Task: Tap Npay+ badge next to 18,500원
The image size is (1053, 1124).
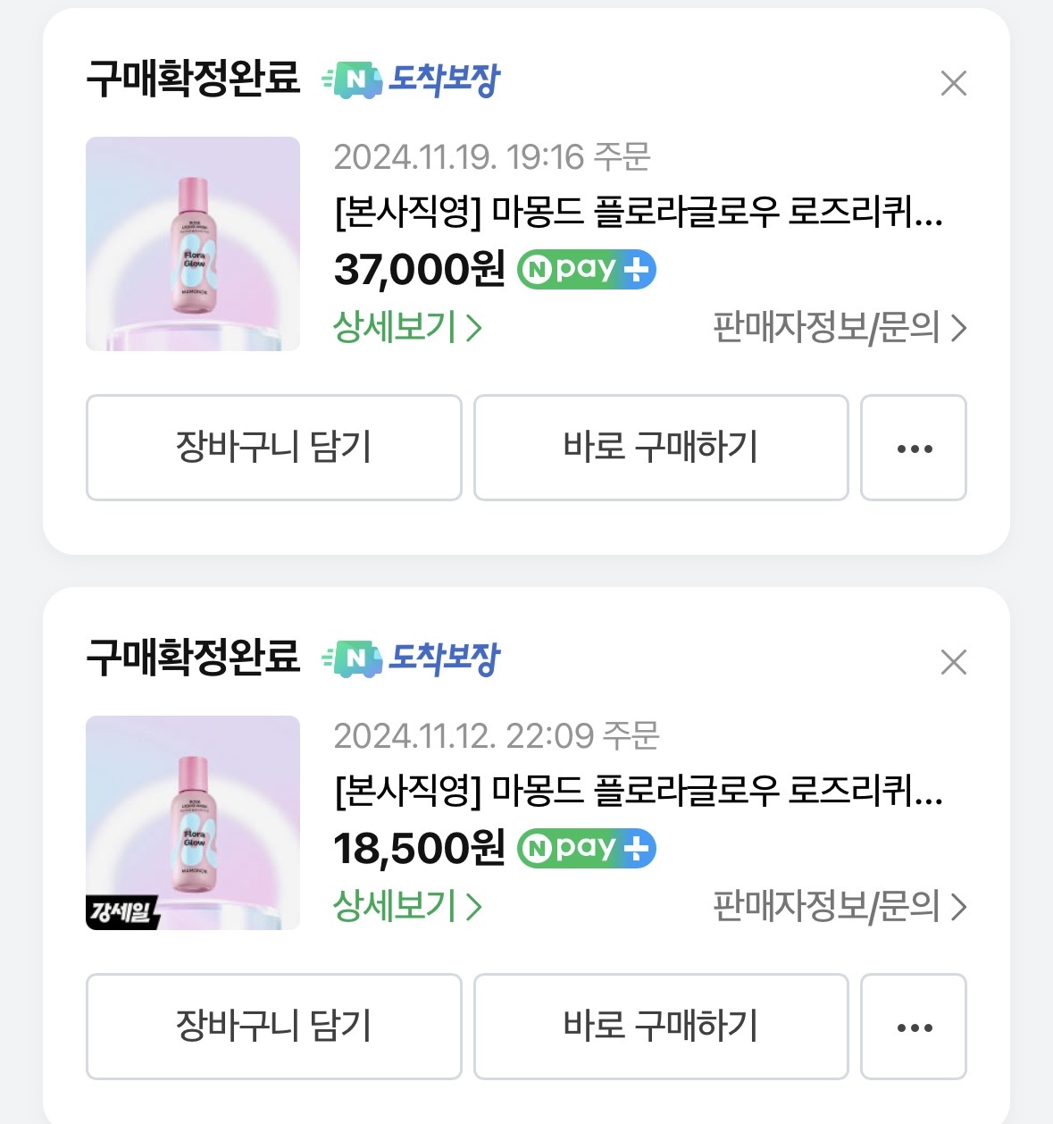Action: click(x=587, y=848)
